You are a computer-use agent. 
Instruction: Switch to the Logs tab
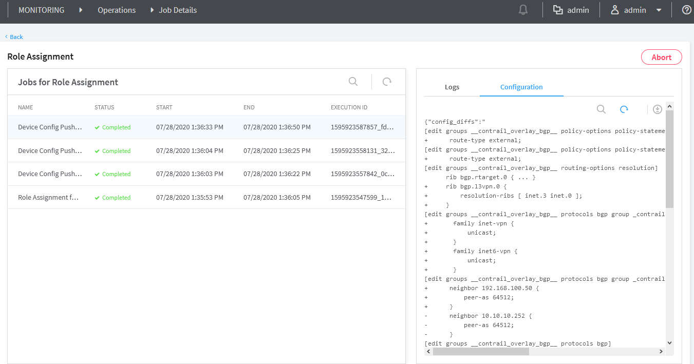click(x=452, y=87)
